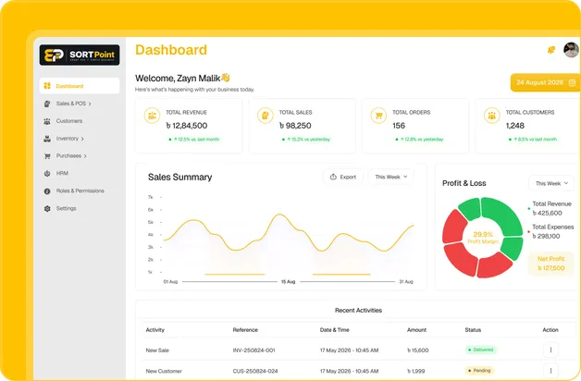Expand the Sales & POS submenu chevron
The width and height of the screenshot is (581, 381).
(90, 104)
